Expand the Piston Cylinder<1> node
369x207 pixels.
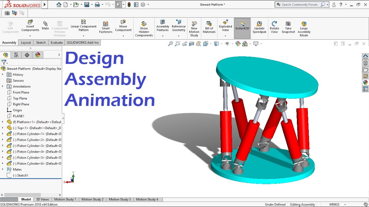[3, 134]
